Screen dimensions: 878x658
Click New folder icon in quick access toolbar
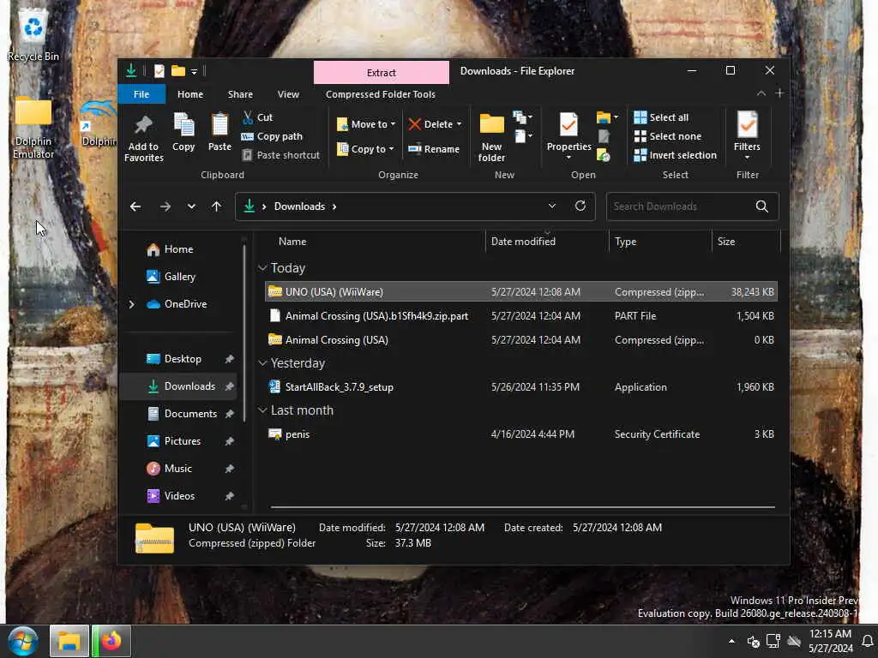[x=178, y=70]
